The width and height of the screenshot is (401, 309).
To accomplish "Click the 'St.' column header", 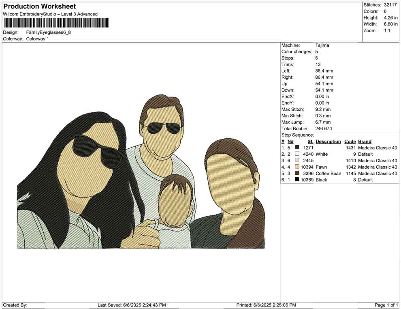I will pyautogui.click(x=310, y=142).
